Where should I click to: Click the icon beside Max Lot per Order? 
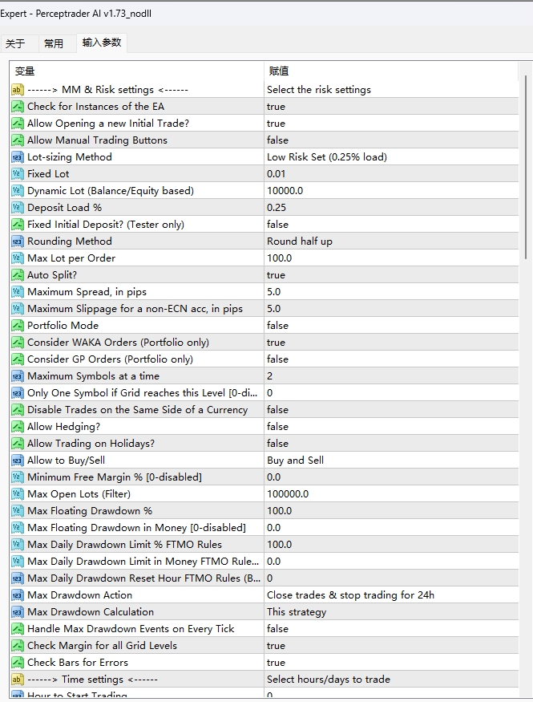17,258
